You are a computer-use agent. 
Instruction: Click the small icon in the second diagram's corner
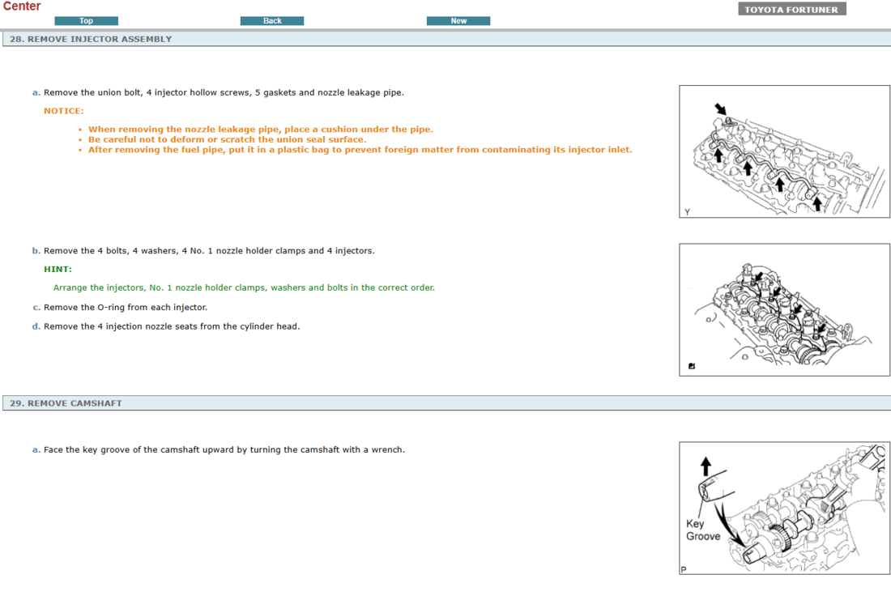click(692, 367)
